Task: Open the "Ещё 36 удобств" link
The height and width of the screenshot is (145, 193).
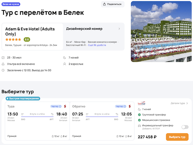Action: click(x=97, y=45)
